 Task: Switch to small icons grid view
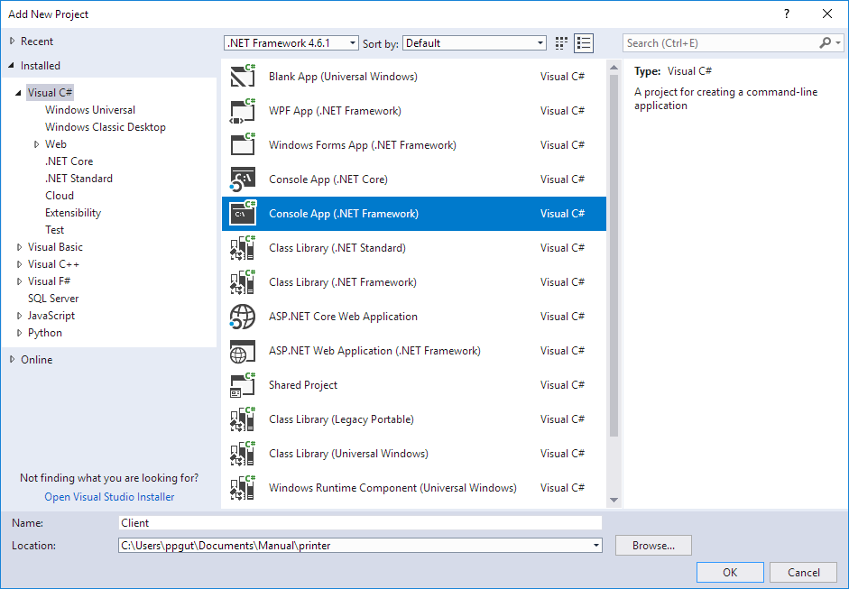click(x=562, y=43)
